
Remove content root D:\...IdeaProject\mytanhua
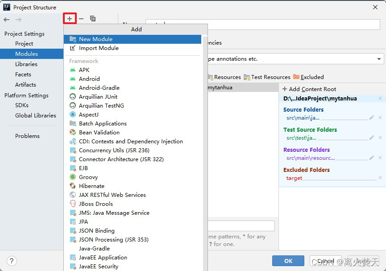coord(380,98)
